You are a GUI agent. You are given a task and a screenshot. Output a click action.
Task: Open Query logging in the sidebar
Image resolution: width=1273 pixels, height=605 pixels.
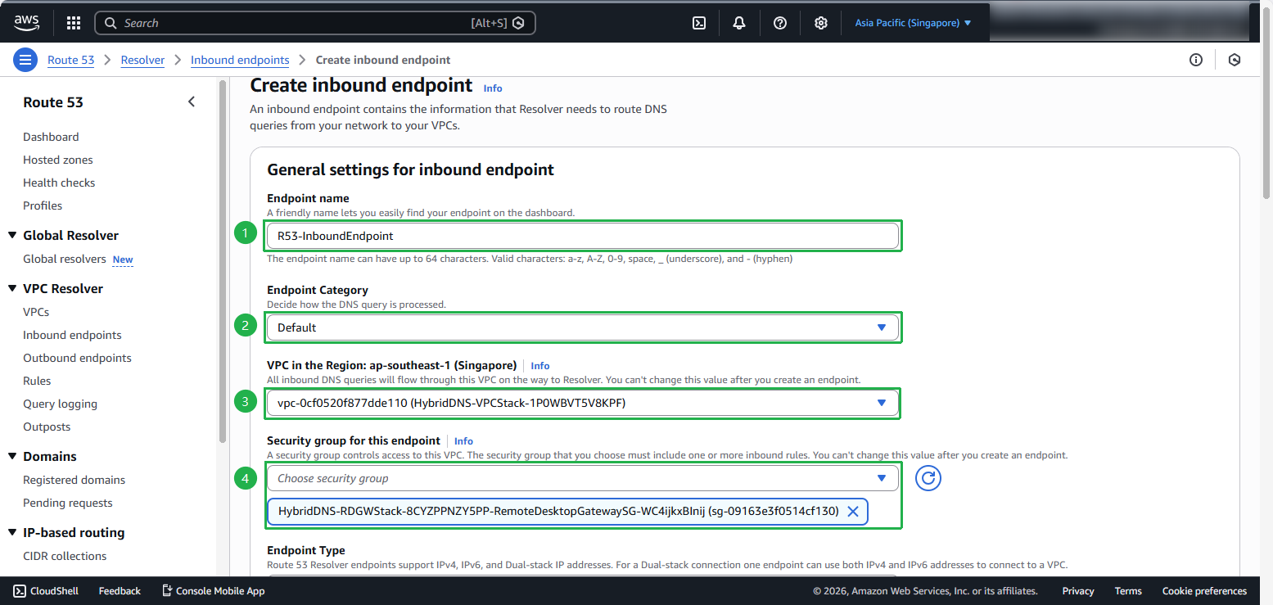point(60,404)
